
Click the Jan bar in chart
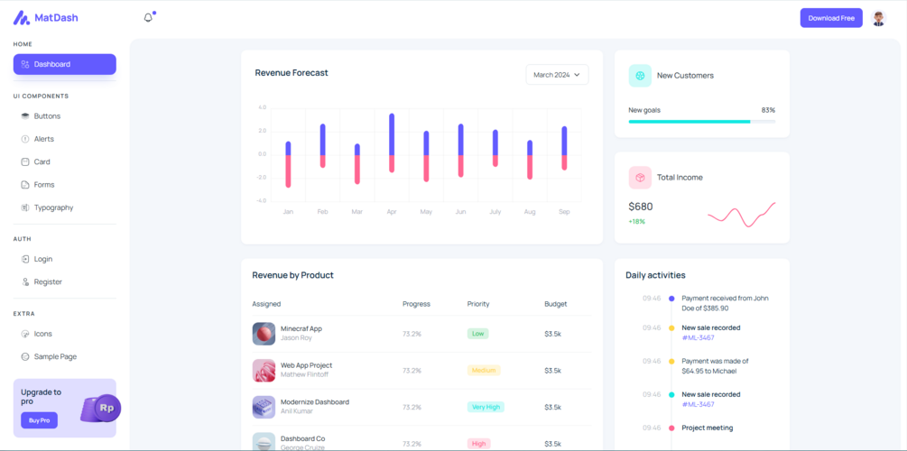(x=288, y=164)
